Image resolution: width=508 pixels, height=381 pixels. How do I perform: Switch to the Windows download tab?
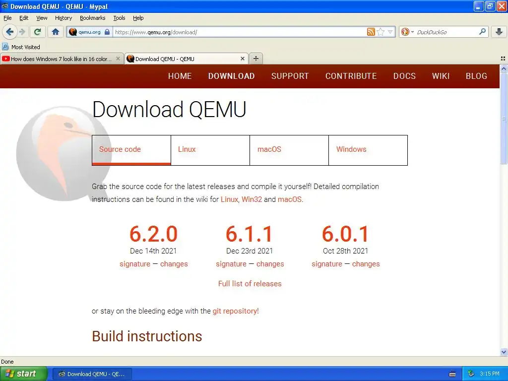[368, 150]
